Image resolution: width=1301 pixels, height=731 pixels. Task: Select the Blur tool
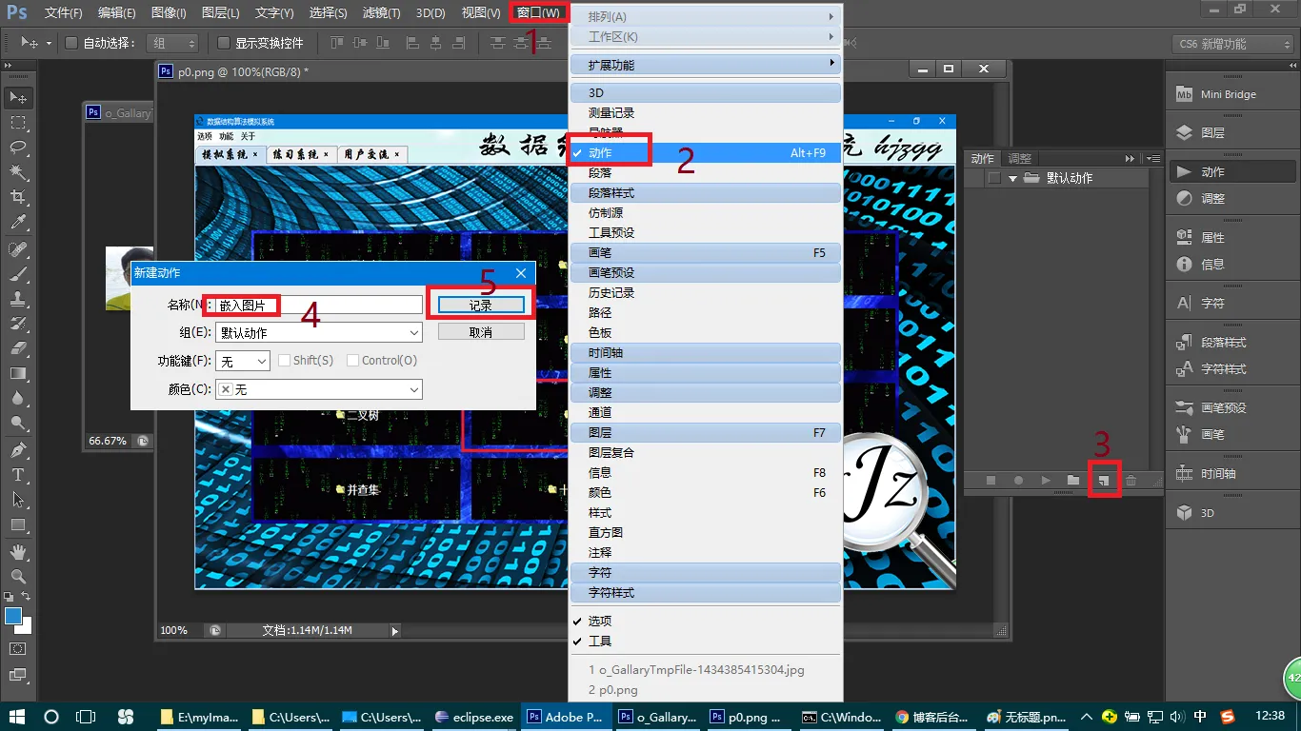pyautogui.click(x=18, y=398)
